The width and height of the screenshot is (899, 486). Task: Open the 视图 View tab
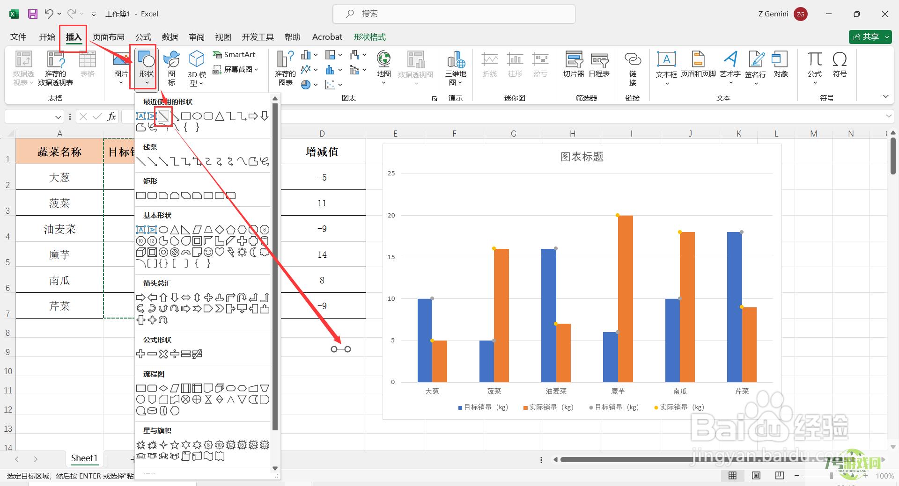(223, 37)
